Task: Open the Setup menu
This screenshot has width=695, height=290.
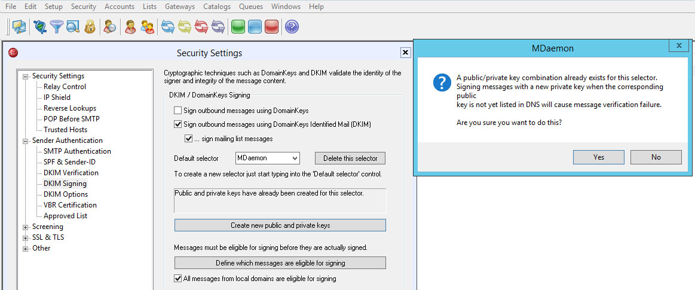Action: click(54, 7)
